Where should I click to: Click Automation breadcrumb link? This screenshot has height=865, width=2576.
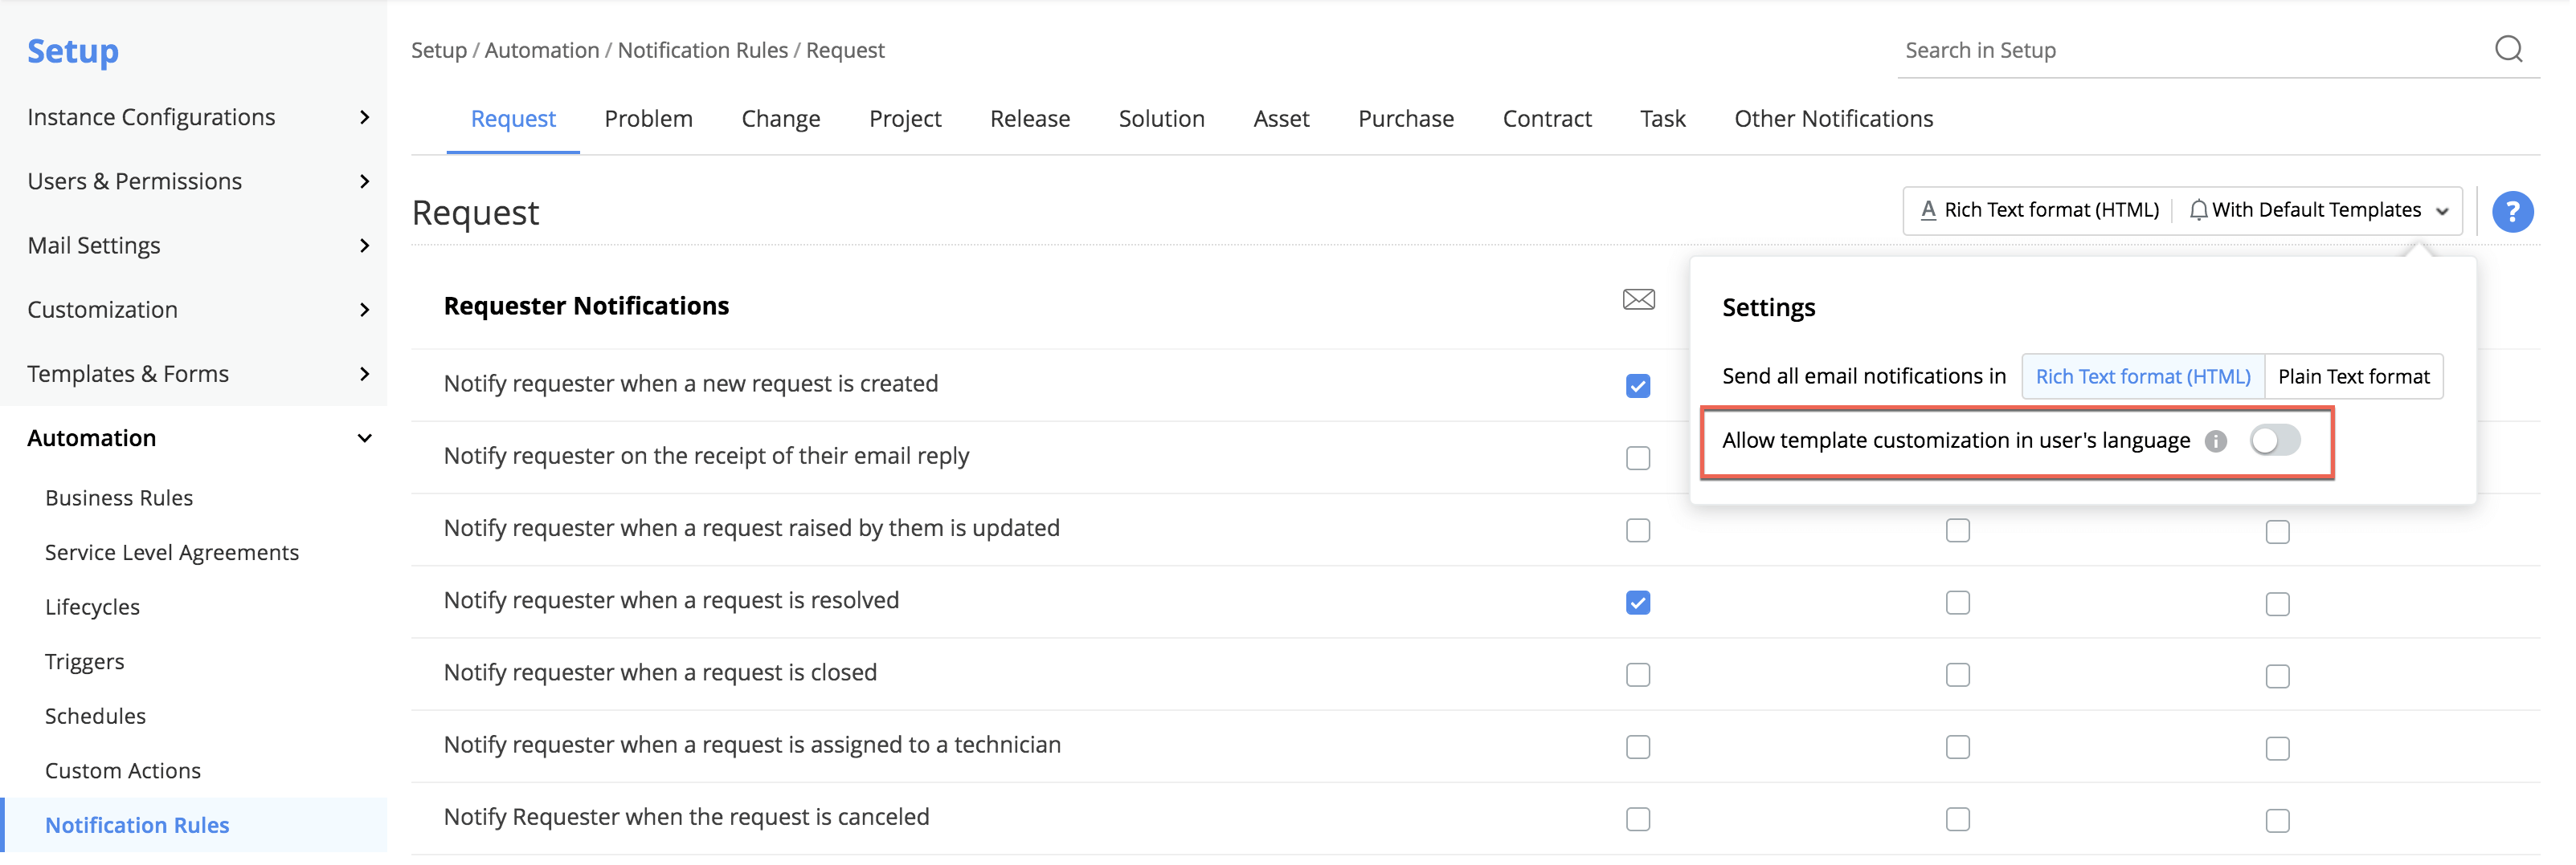point(541,50)
